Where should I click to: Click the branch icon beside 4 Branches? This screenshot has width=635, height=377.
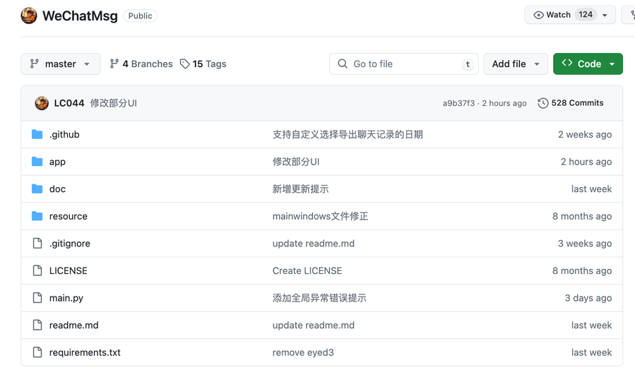114,64
